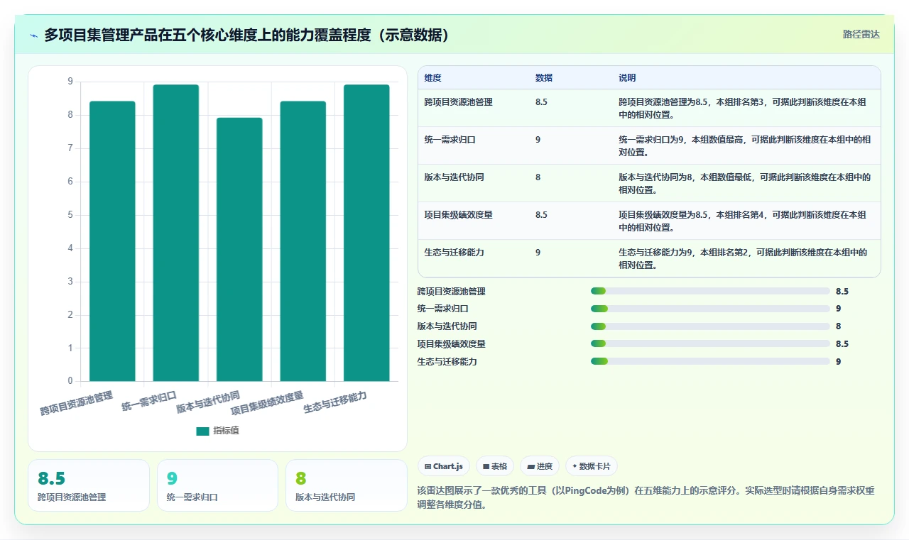Click 项目集级绩效度量 table row cell

coord(458,215)
